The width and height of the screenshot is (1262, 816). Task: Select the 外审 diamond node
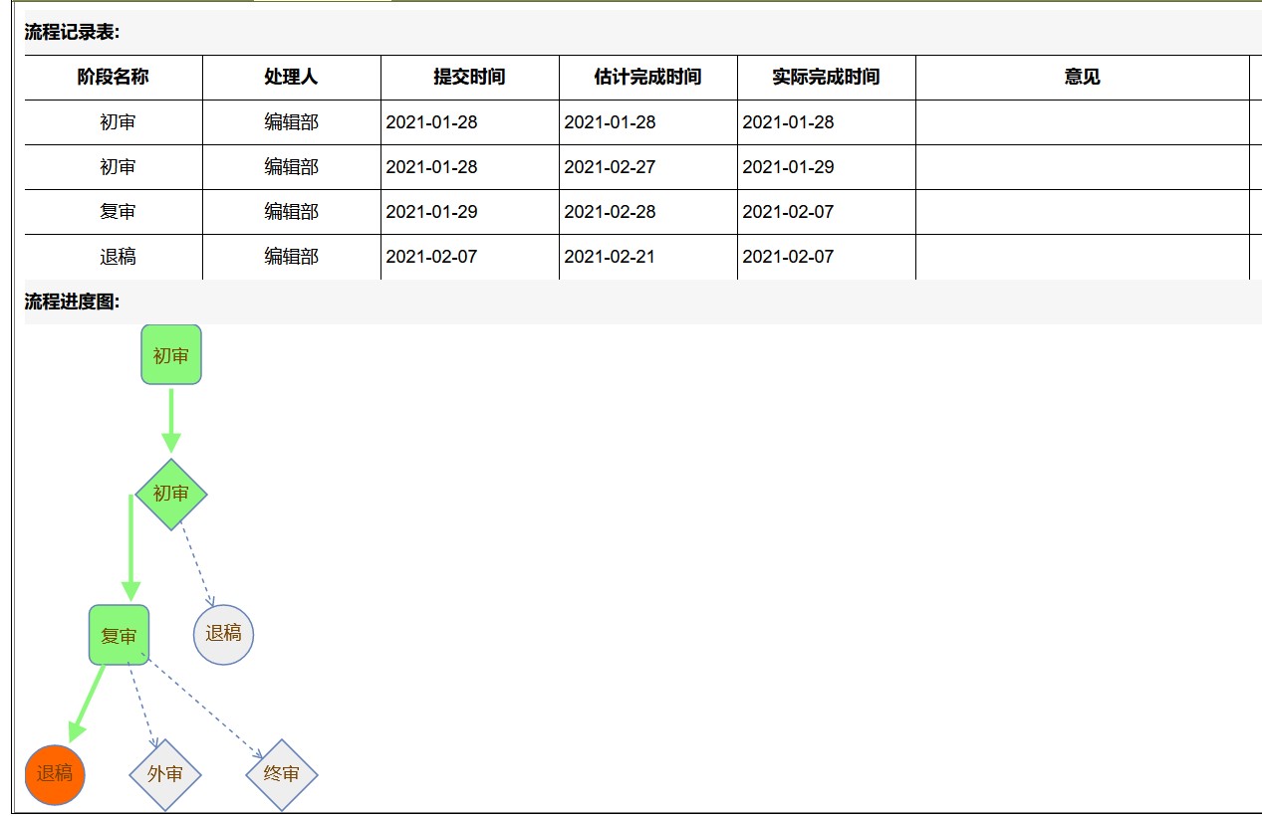165,774
